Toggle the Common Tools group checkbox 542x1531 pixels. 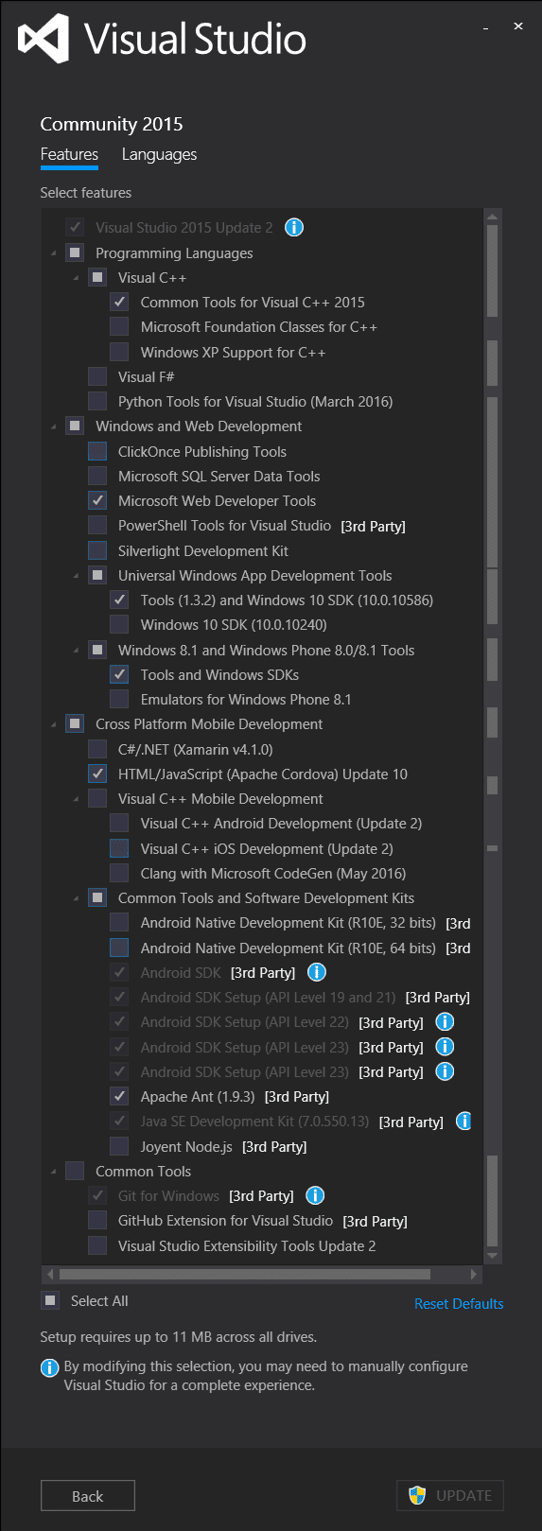tap(75, 1171)
